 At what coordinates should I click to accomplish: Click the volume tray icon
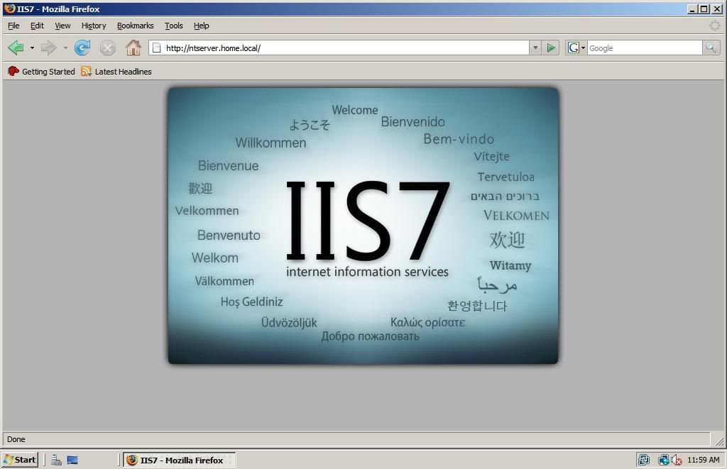pos(677,460)
